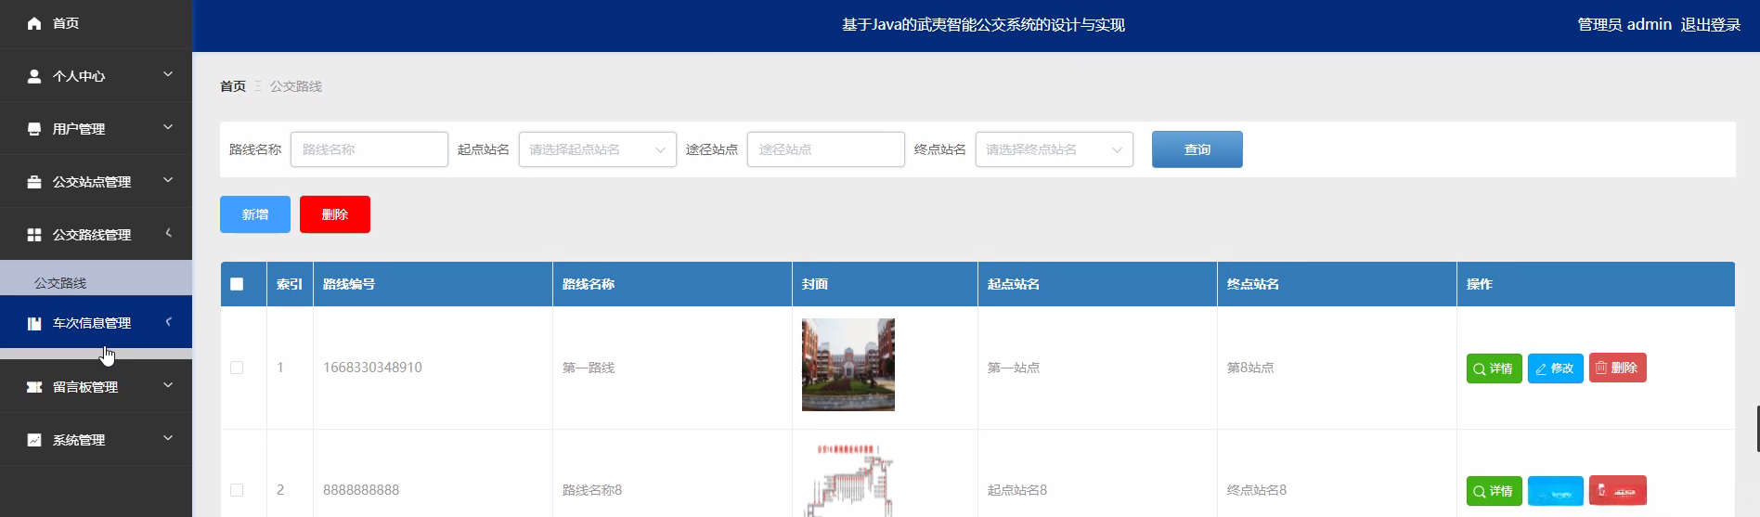Click 详情 for 路线名称8 row
1760x517 pixels.
coord(1495,491)
